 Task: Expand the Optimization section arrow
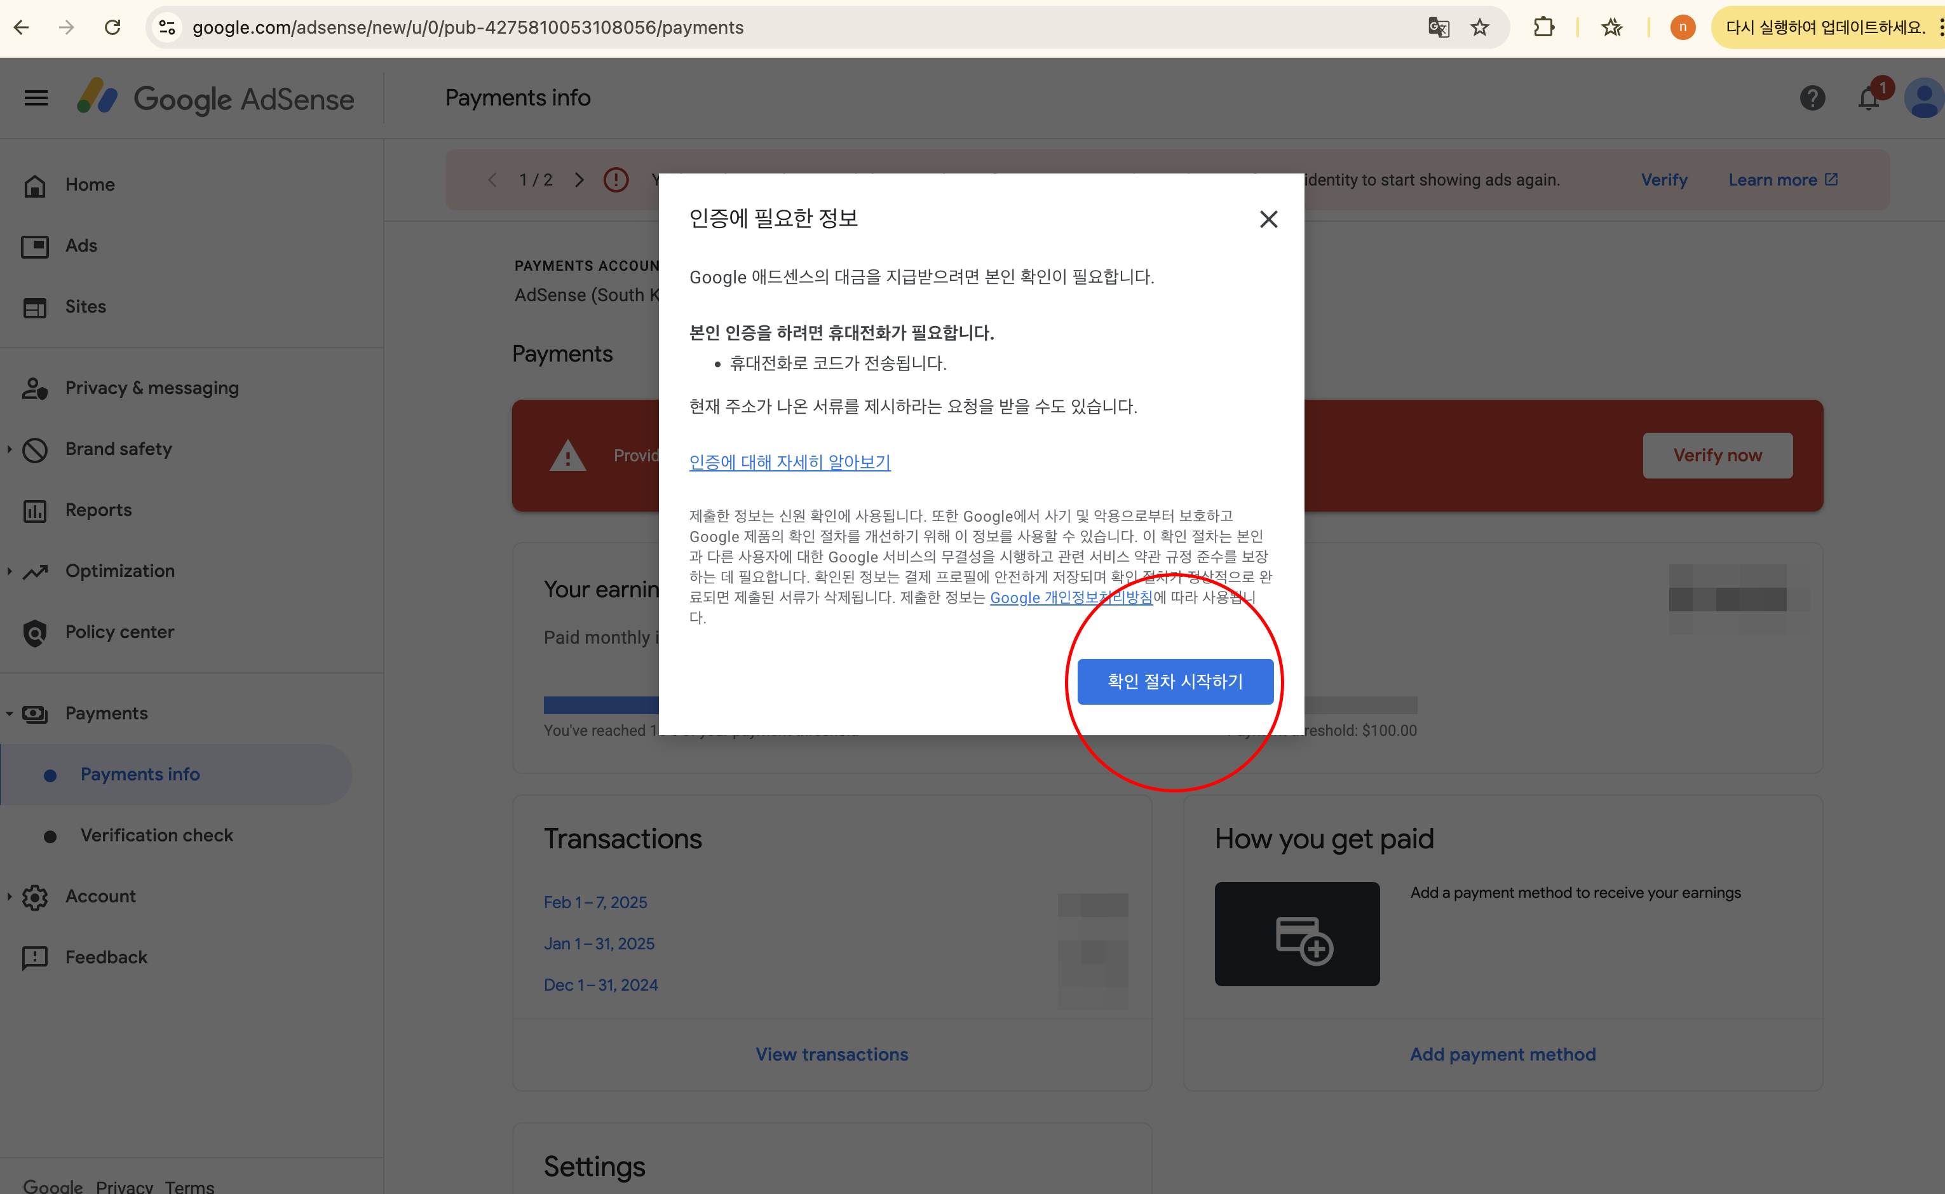[x=10, y=571]
